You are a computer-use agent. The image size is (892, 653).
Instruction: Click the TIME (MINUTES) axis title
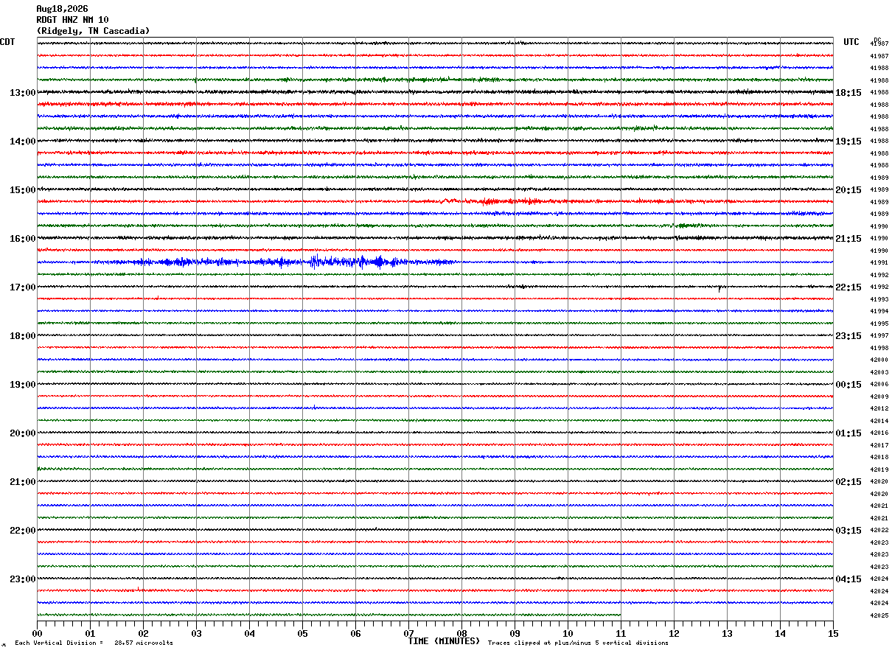(444, 641)
